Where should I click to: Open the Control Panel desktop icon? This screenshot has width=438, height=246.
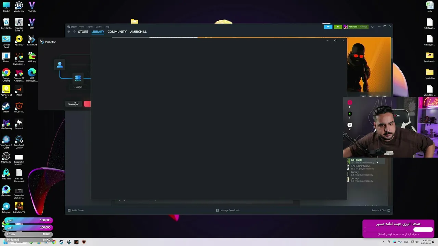[x=6, y=42]
